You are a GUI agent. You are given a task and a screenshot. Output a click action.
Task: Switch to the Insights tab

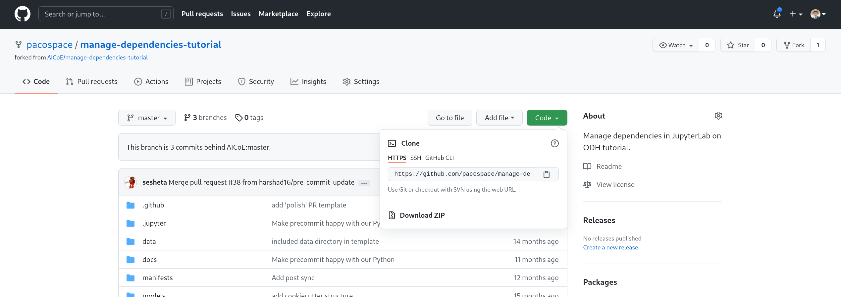click(308, 82)
